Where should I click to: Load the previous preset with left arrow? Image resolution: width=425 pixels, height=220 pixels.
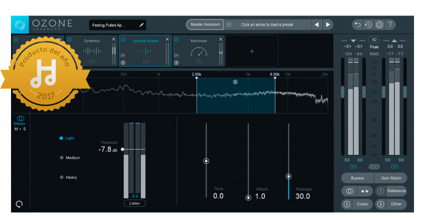tap(317, 25)
